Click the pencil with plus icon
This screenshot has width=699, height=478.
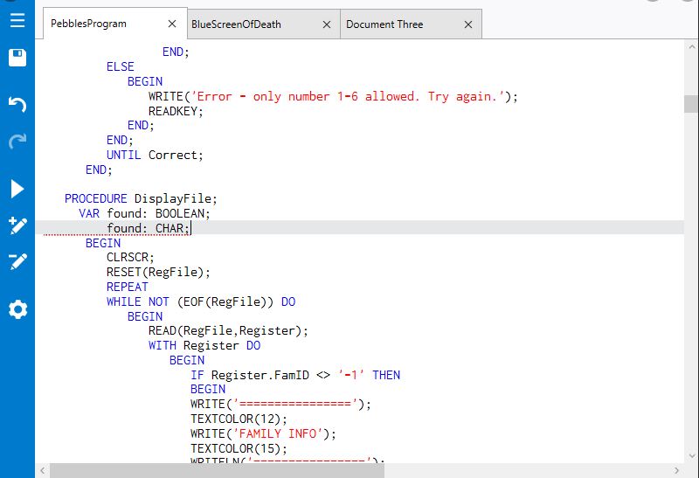[x=17, y=225]
